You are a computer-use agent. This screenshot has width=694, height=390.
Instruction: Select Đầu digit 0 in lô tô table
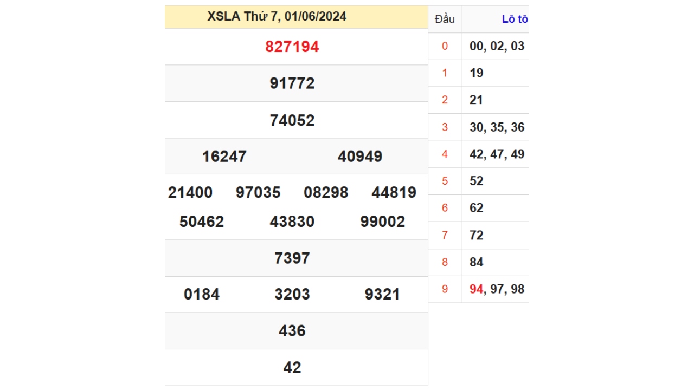445,46
